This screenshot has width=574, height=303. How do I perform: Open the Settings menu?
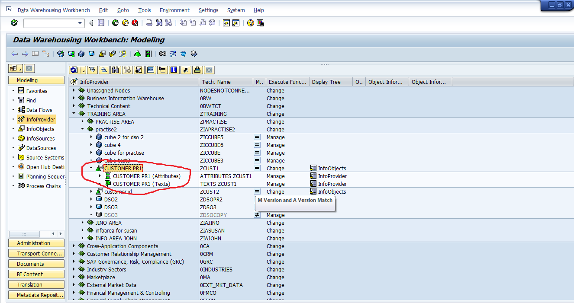tap(208, 10)
